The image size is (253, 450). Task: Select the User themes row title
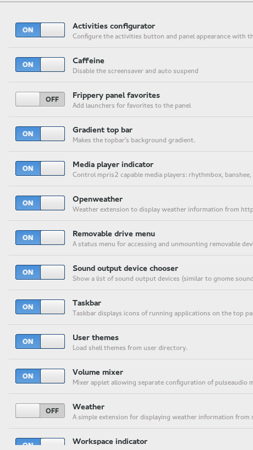[x=96, y=337]
